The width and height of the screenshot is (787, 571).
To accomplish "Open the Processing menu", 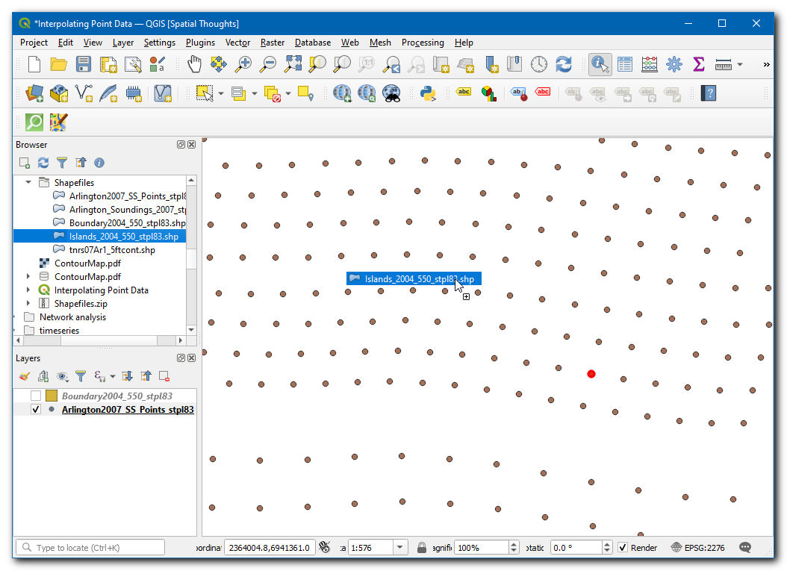I will pyautogui.click(x=422, y=43).
